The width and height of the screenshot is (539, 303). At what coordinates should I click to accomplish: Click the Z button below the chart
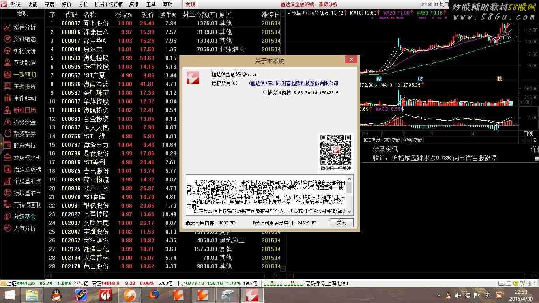(535, 140)
